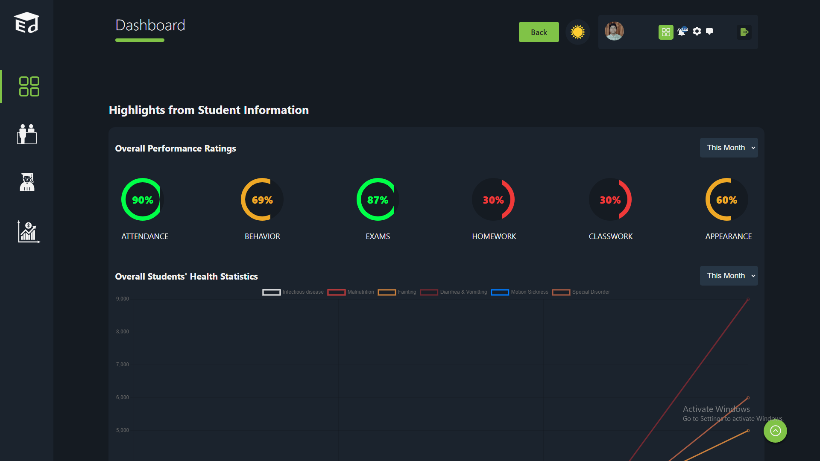Image resolution: width=820 pixels, height=461 pixels.
Task: Open the graduate student icon in sidebar
Action: pyautogui.click(x=27, y=182)
